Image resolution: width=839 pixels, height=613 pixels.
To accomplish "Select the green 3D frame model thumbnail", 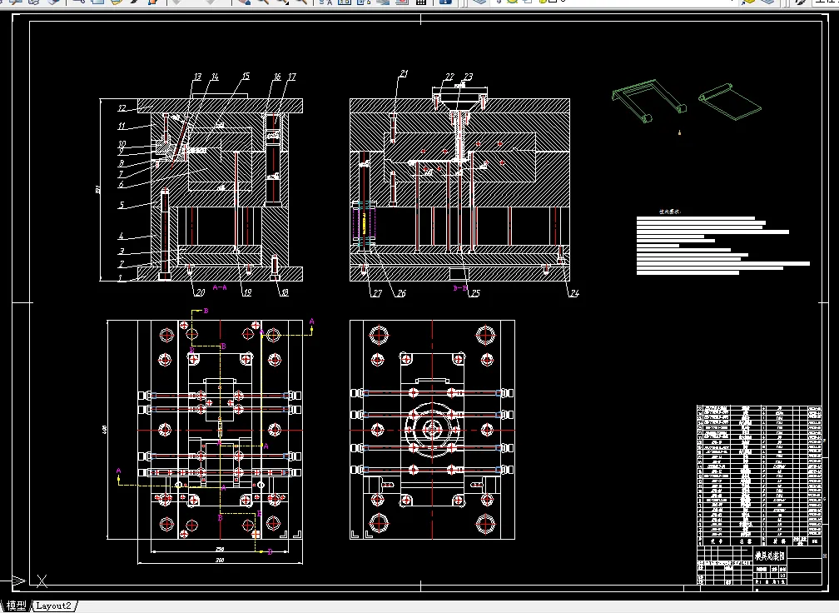I will click(649, 101).
